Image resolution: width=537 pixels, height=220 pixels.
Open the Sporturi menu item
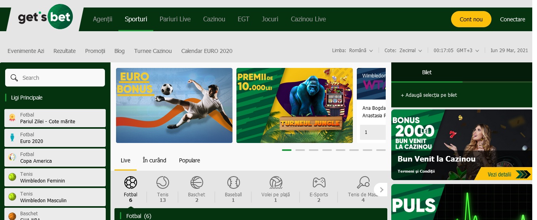tap(136, 19)
